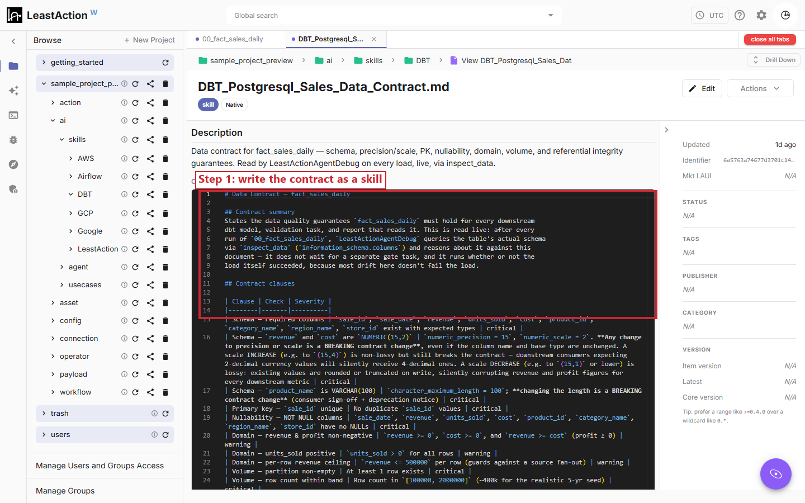Expand the getting_started project
The height and width of the screenshot is (503, 805).
[44, 63]
